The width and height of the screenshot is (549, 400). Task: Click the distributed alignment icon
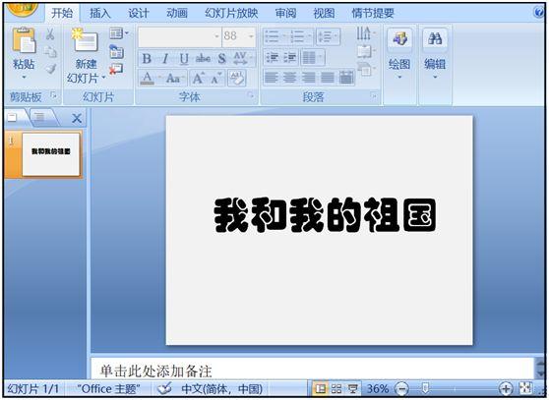[x=346, y=78]
